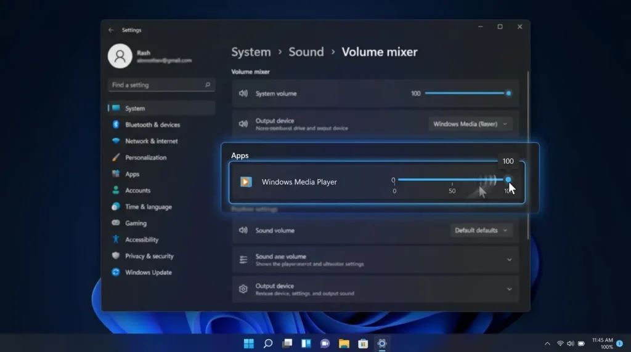Click the System volume slider handle
This screenshot has height=352, width=631.
(x=508, y=93)
